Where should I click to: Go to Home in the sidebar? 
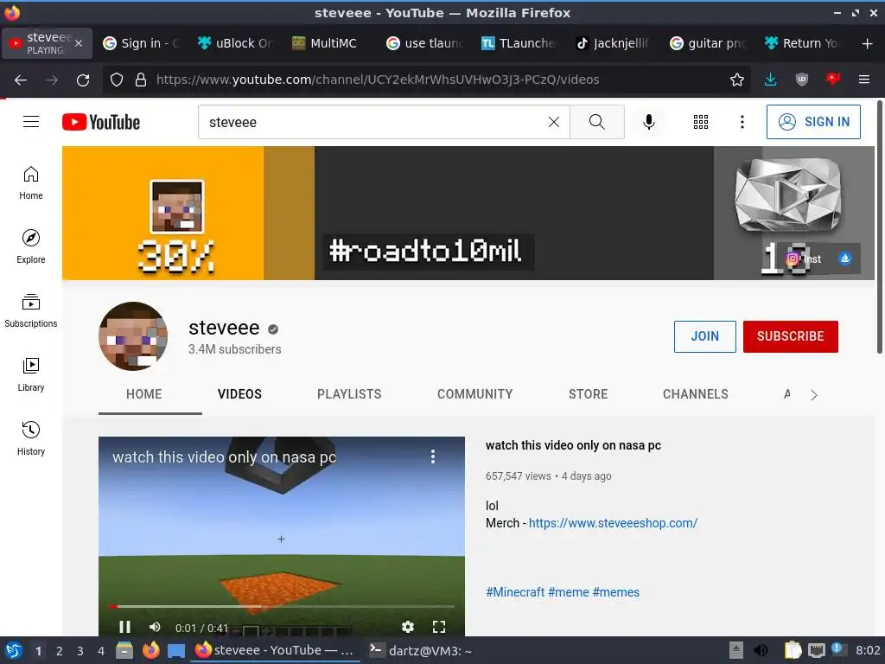(x=31, y=183)
